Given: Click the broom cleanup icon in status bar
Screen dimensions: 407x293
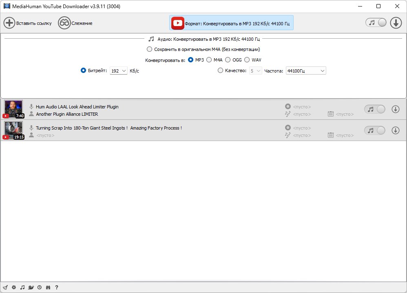Looking at the screenshot, I should [5, 287].
